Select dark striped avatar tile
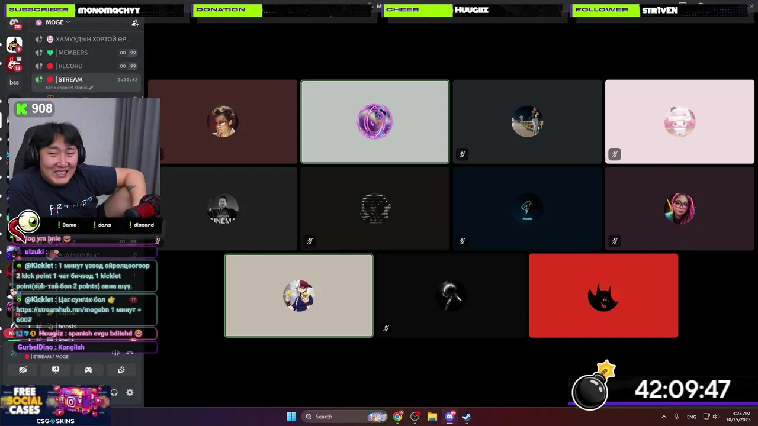This screenshot has width=758, height=426. click(375, 208)
